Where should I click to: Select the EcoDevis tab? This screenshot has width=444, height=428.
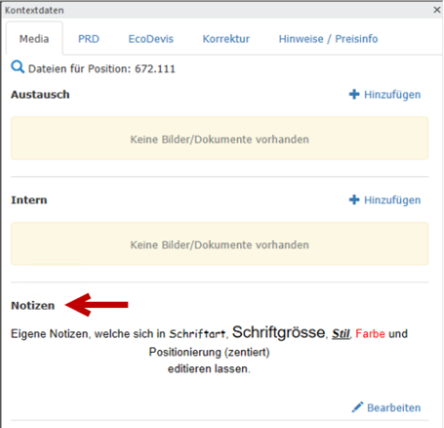pos(150,39)
